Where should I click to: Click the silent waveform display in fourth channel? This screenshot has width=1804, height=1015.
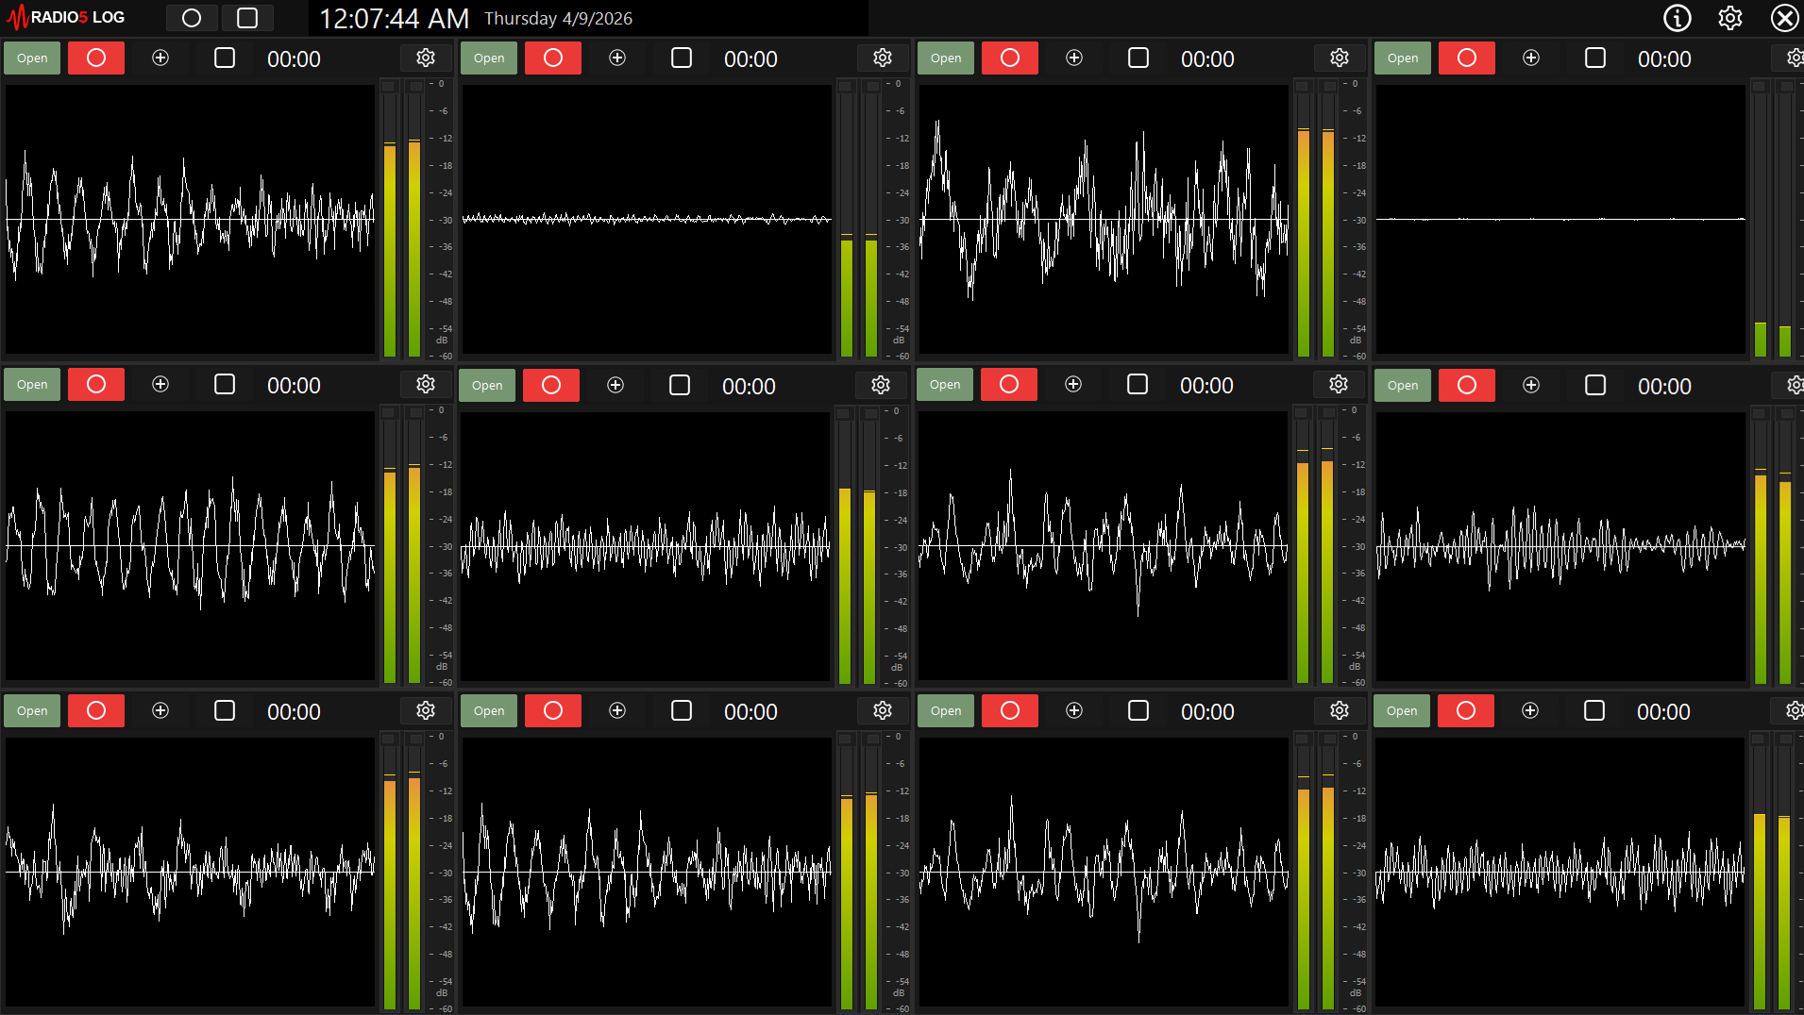pos(1560,219)
